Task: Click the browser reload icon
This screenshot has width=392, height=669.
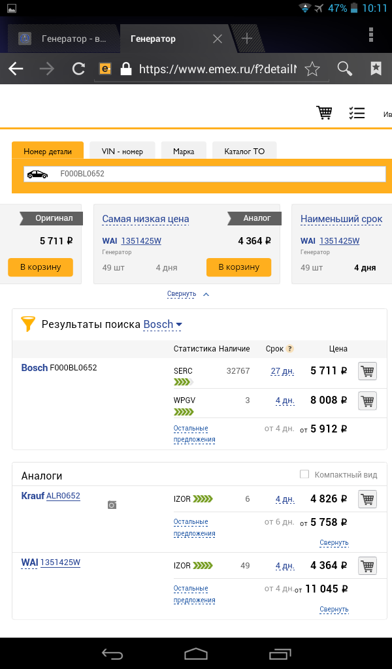Action: (x=78, y=69)
